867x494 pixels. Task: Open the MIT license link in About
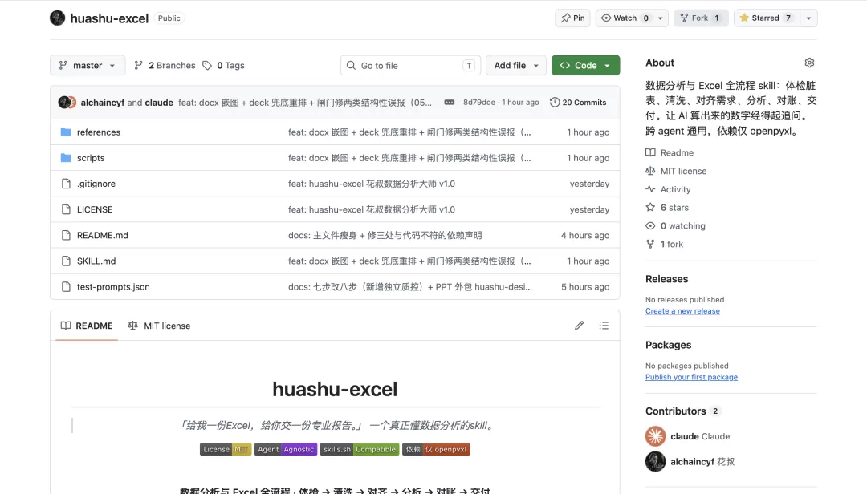[676, 171]
